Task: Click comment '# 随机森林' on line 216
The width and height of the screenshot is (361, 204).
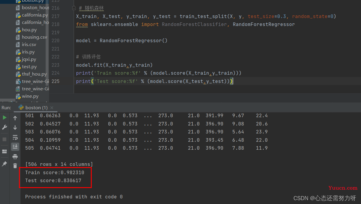Action: (91, 8)
